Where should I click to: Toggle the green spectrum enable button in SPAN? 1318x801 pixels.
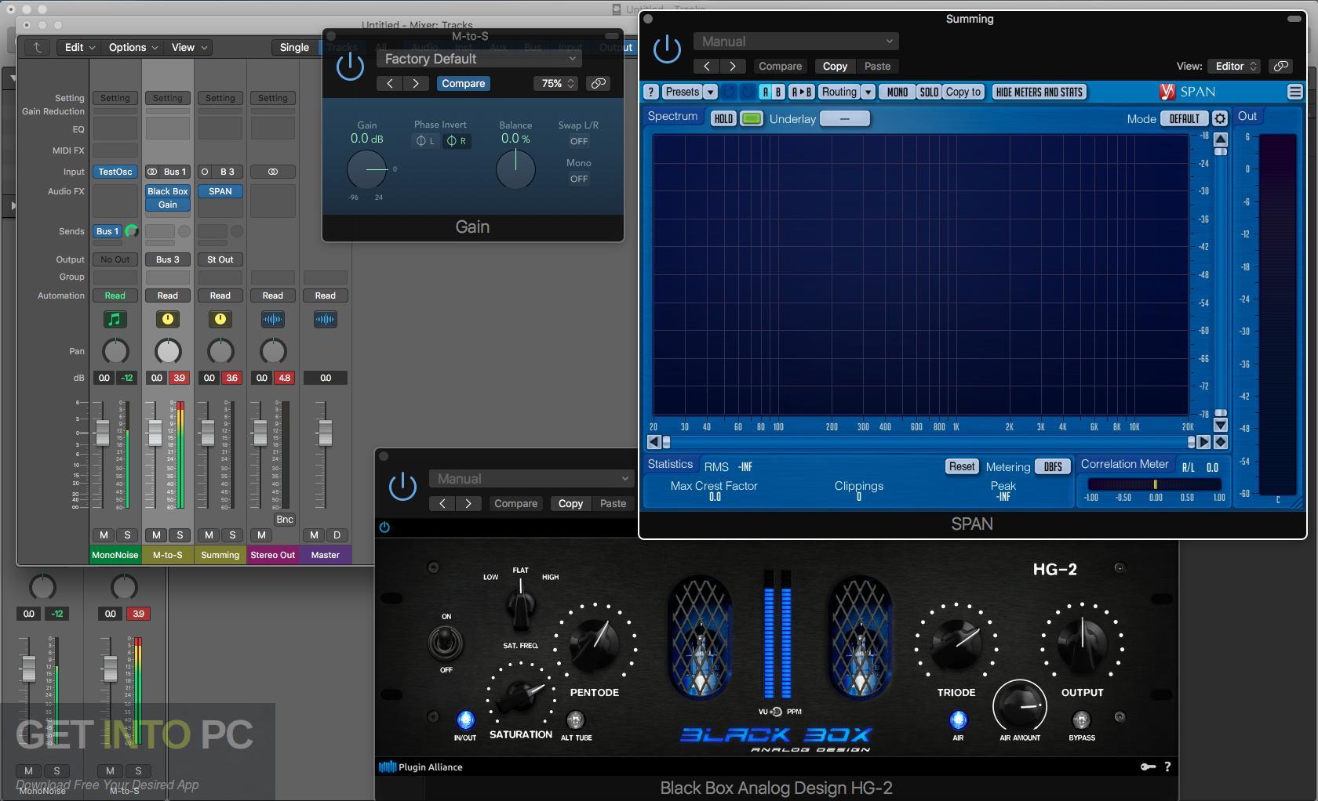coord(752,118)
